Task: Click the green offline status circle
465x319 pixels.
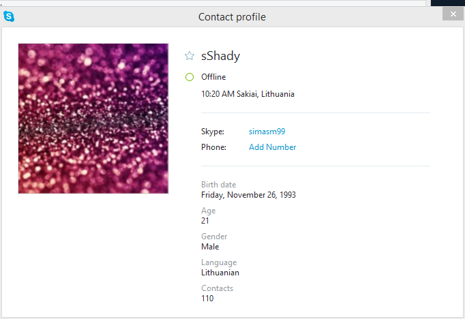Action: click(x=190, y=77)
